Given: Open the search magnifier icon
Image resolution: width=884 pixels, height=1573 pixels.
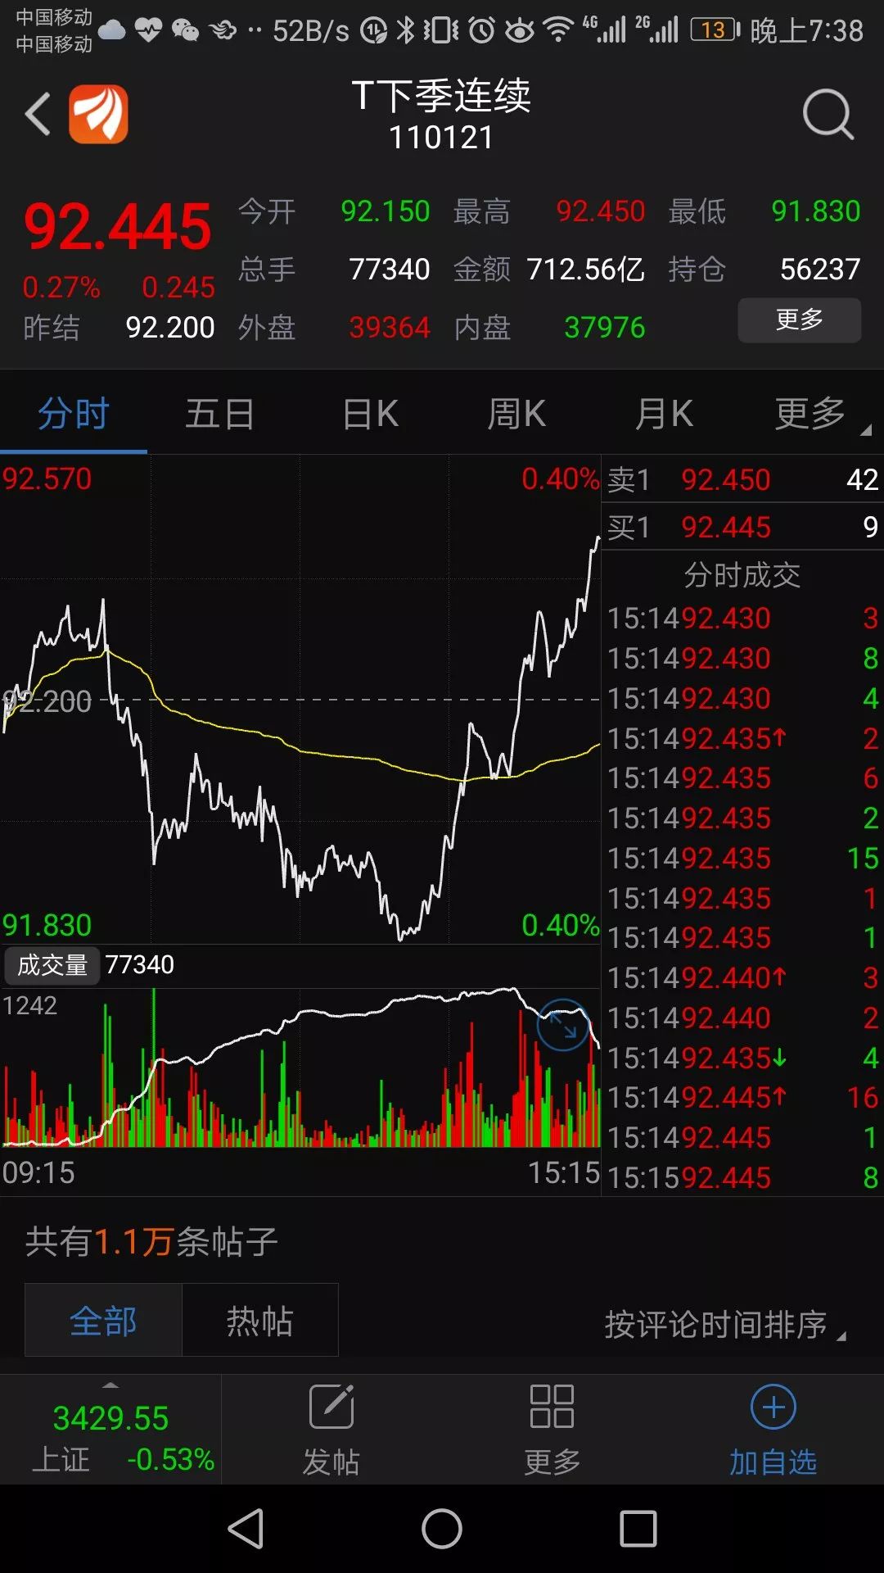Looking at the screenshot, I should pos(828,114).
